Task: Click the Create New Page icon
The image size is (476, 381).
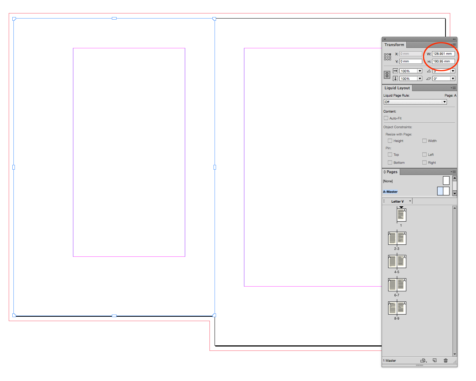Action: pos(435,360)
